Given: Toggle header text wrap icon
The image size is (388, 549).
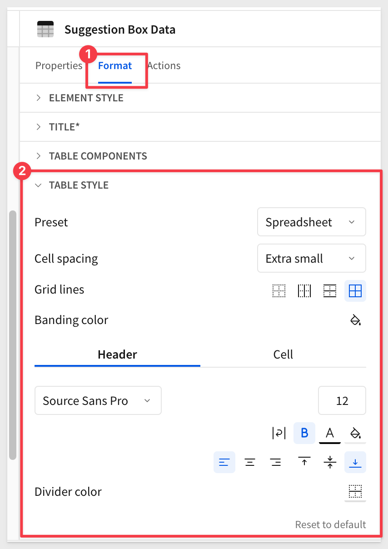Looking at the screenshot, I should pos(279,433).
